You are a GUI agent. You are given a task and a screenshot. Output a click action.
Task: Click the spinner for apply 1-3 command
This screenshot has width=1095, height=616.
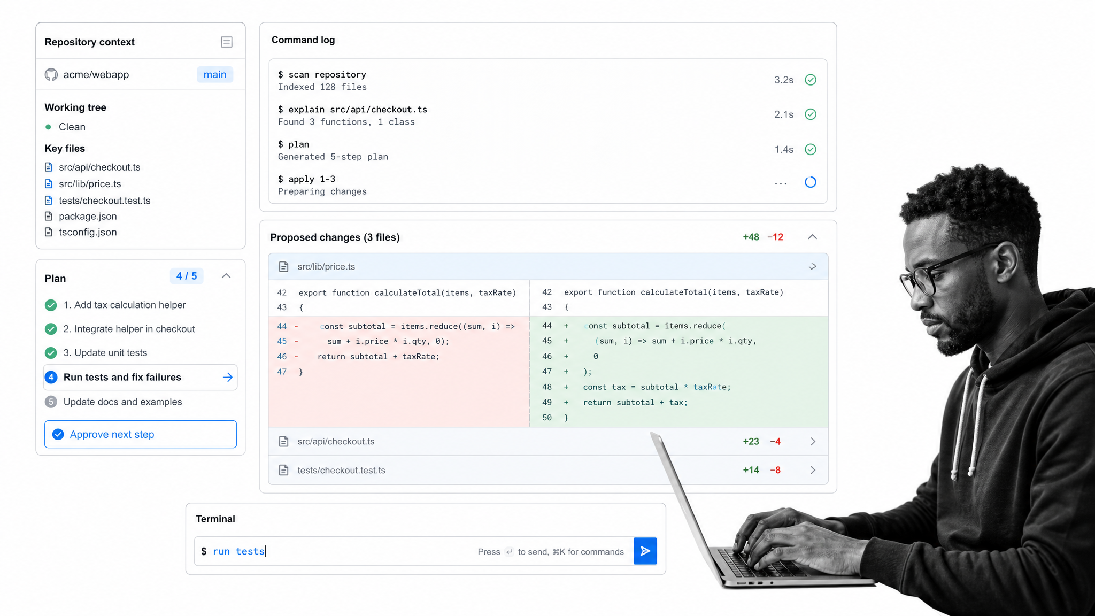click(x=811, y=182)
